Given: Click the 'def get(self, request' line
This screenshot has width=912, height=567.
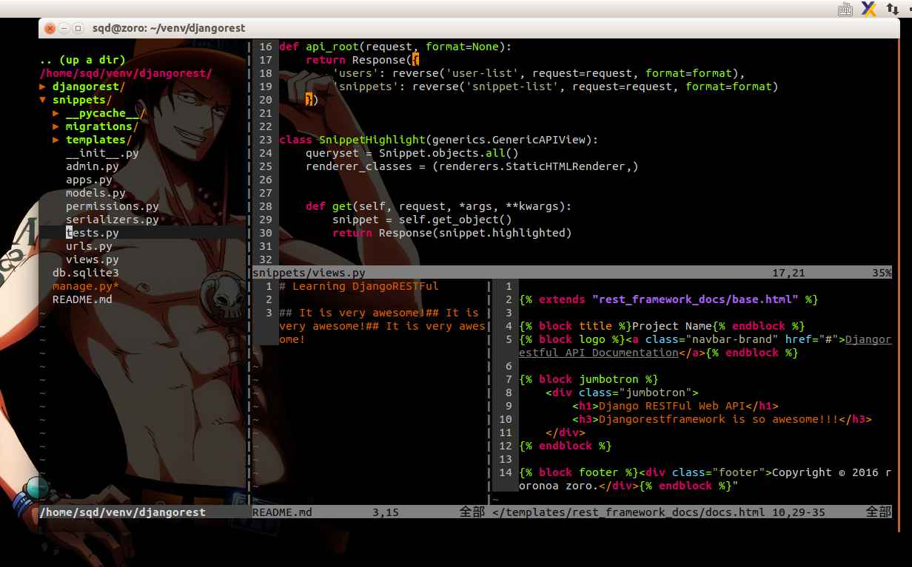Looking at the screenshot, I should click(439, 206).
